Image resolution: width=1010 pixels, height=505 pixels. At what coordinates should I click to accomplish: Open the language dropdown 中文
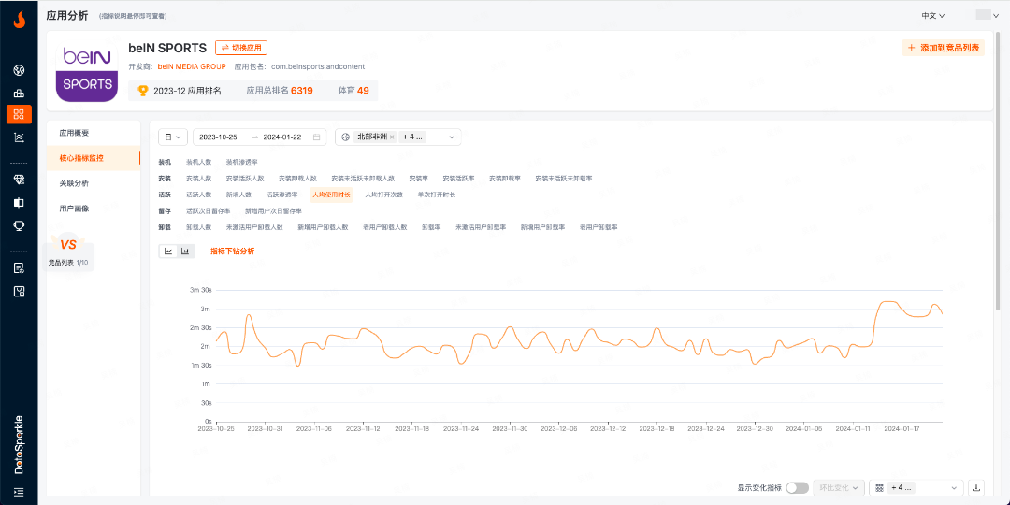pyautogui.click(x=932, y=16)
